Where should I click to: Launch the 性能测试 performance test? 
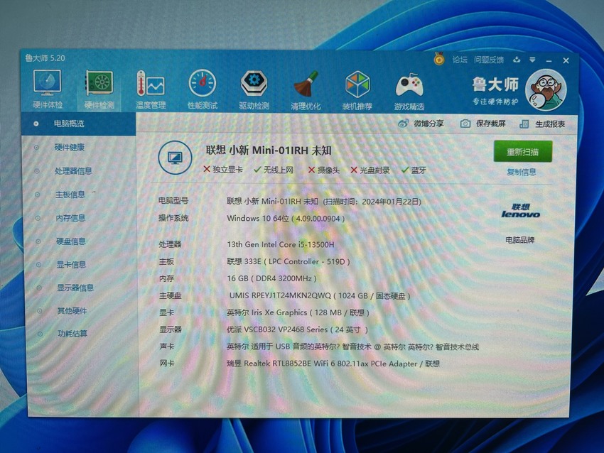tap(203, 89)
